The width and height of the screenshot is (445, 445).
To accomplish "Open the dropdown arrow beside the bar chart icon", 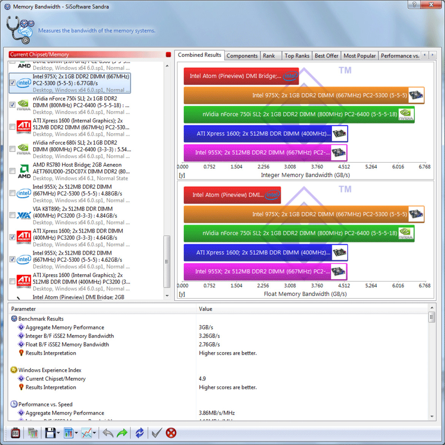I will [76, 433].
